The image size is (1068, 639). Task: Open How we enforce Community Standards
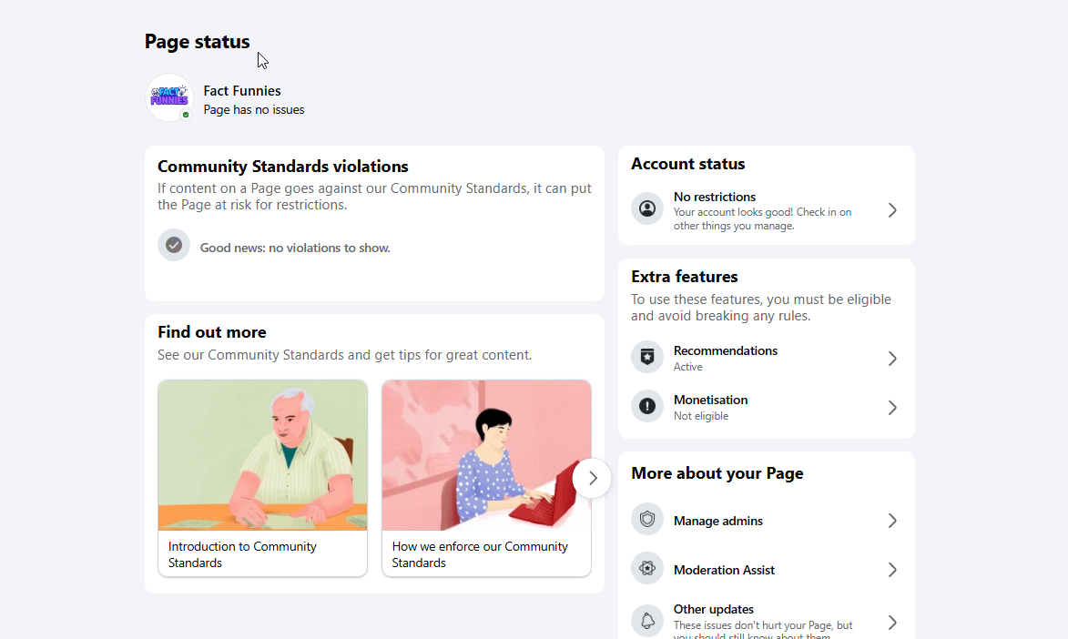tap(486, 478)
